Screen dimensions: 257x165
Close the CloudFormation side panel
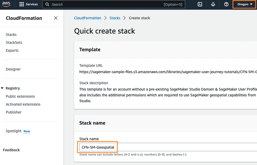coord(56,18)
